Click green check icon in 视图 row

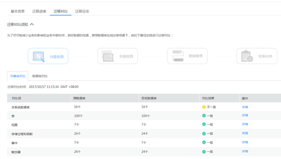tap(204, 124)
